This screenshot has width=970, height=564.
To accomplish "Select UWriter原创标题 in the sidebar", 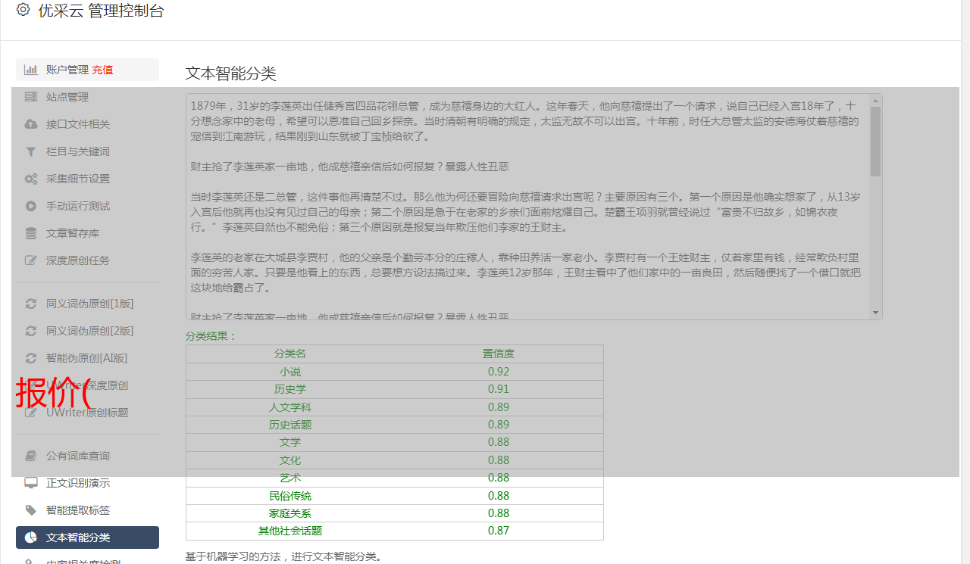I will coord(87,413).
